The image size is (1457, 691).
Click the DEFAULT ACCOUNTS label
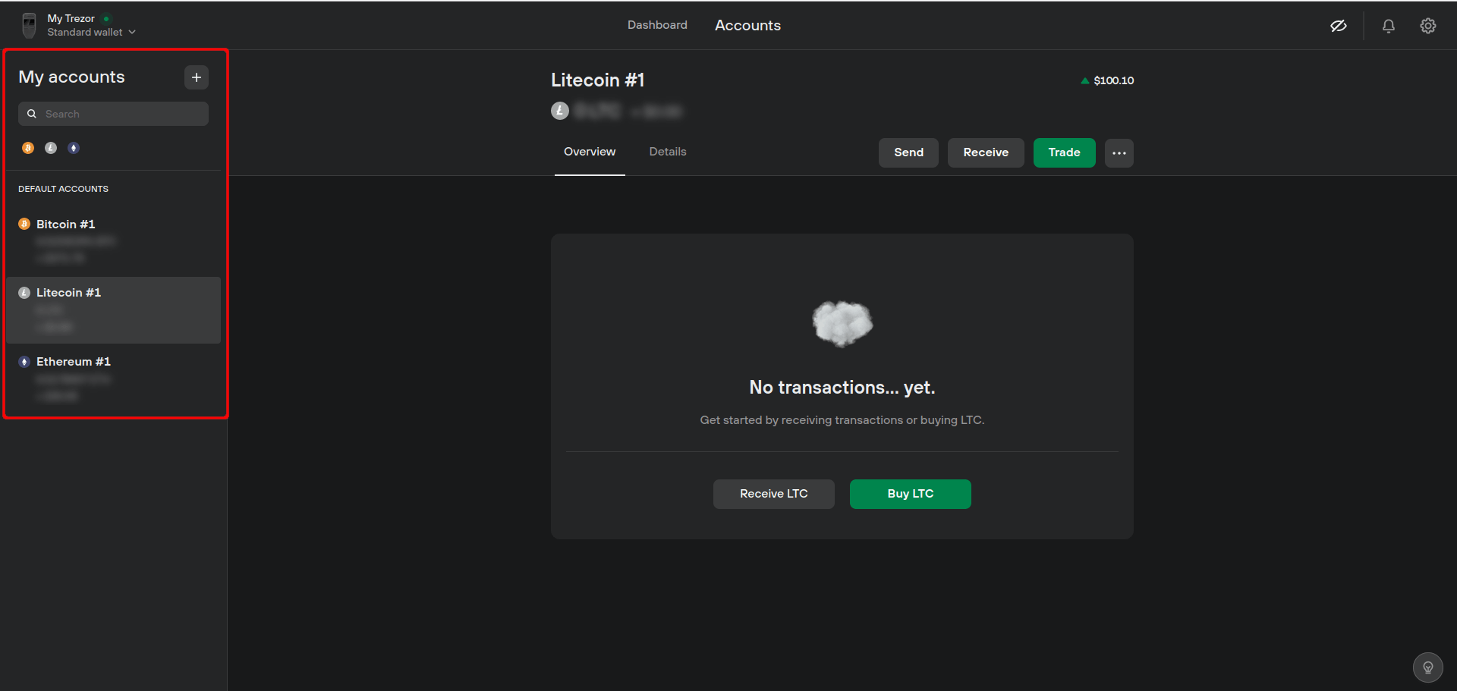tap(63, 189)
